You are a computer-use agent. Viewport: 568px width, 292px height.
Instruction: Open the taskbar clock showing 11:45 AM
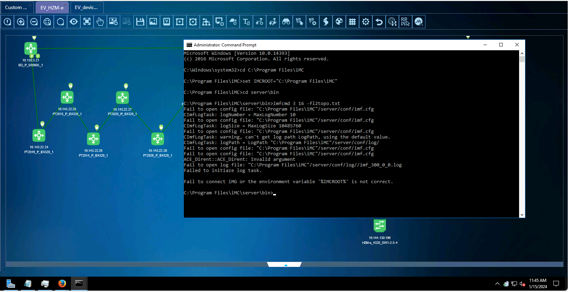538,284
